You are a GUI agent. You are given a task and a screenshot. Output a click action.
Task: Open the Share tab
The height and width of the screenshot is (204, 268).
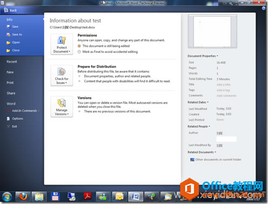[x=11, y=93]
